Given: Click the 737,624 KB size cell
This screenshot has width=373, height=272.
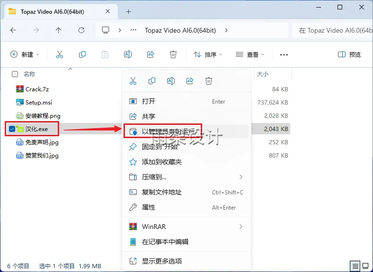Looking at the screenshot, I should click(x=273, y=103).
